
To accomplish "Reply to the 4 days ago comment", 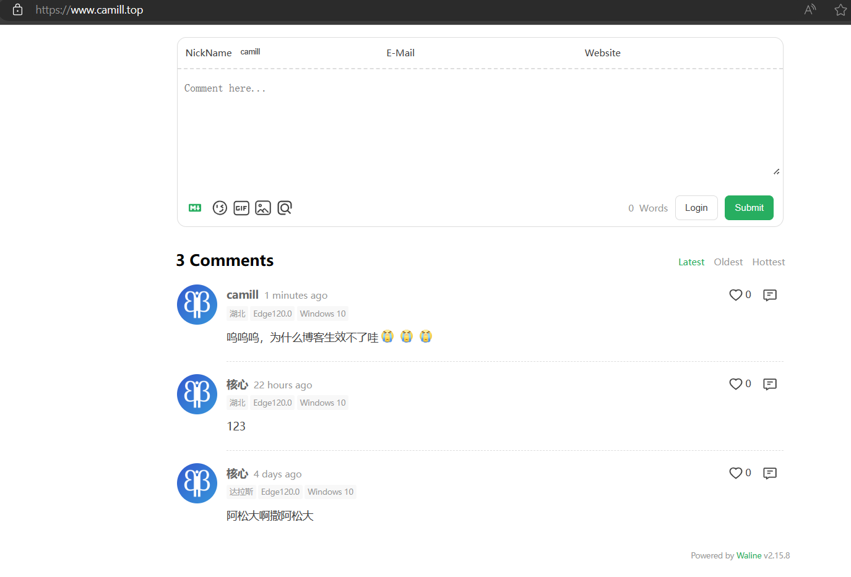I will (770, 473).
